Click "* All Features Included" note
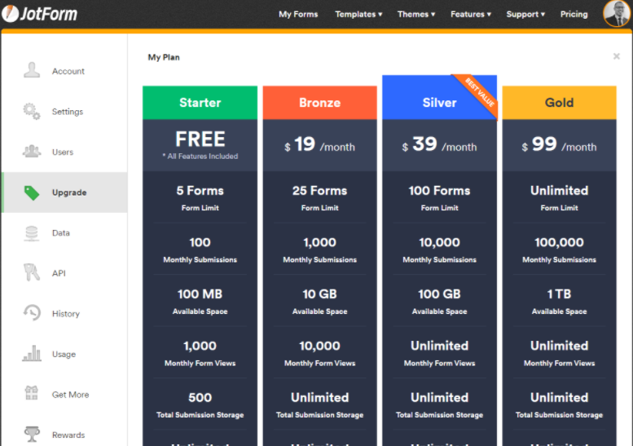This screenshot has height=446, width=633. 200,157
